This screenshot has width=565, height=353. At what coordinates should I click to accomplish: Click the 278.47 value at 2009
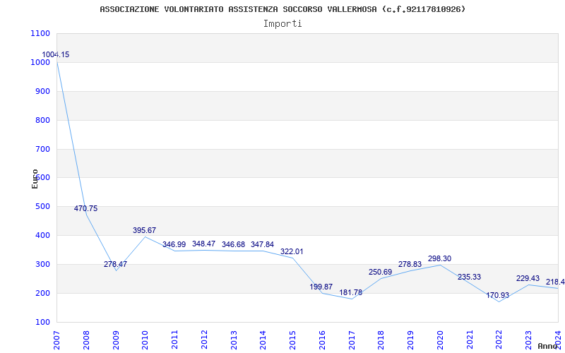115,265
